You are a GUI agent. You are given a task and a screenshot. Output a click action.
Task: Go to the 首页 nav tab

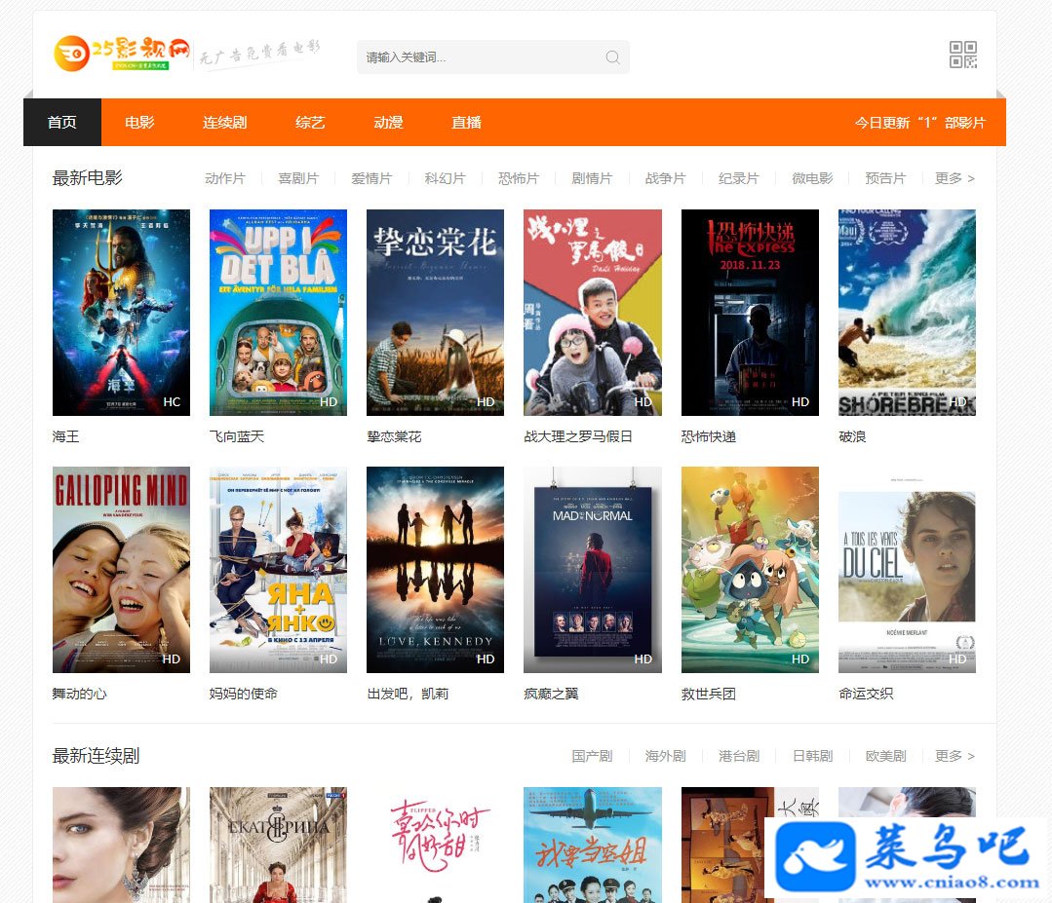pyautogui.click(x=62, y=122)
